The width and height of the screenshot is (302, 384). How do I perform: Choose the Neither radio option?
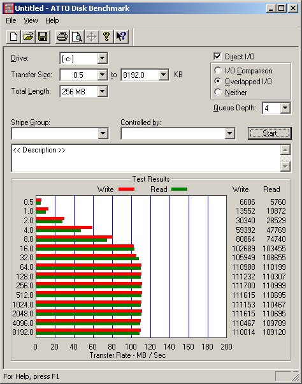pyautogui.click(x=218, y=92)
